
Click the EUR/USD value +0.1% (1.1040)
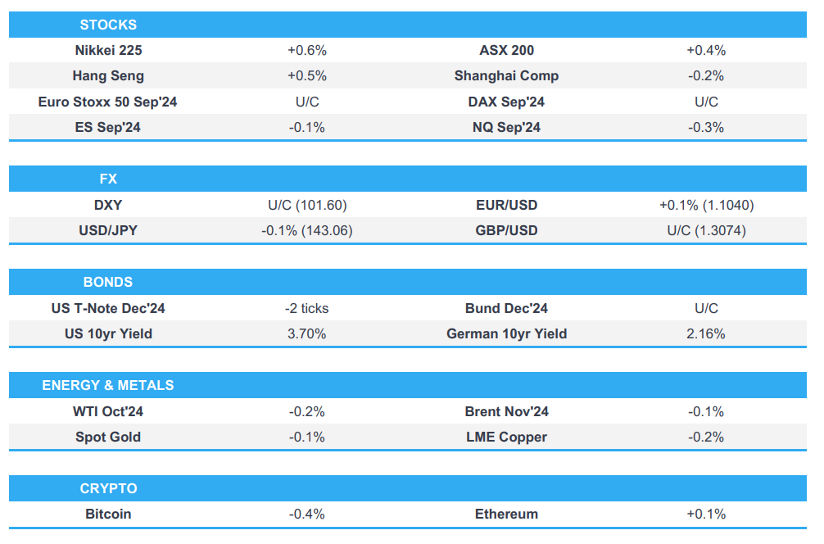point(706,205)
